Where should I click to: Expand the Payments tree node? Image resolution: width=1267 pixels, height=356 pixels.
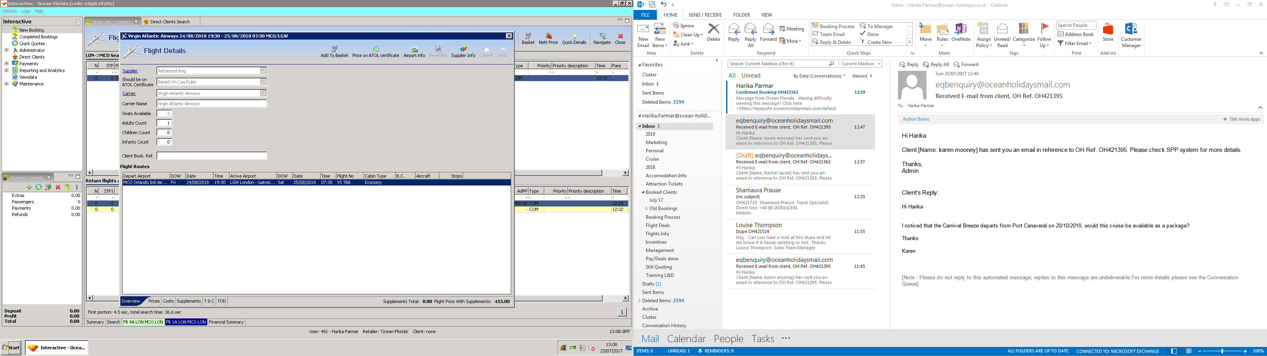point(6,63)
